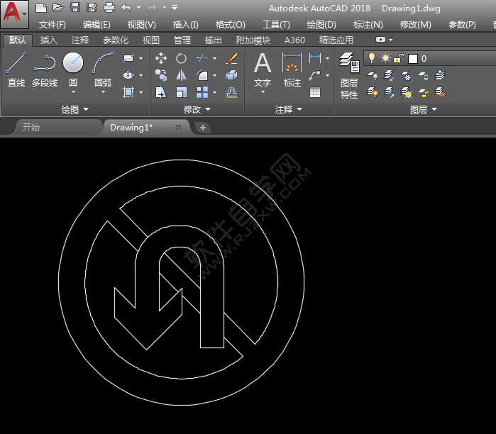Select the Move tool icon
The image size is (496, 434).
pos(161,58)
